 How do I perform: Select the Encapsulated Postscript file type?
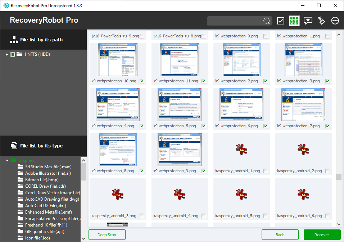53,219
